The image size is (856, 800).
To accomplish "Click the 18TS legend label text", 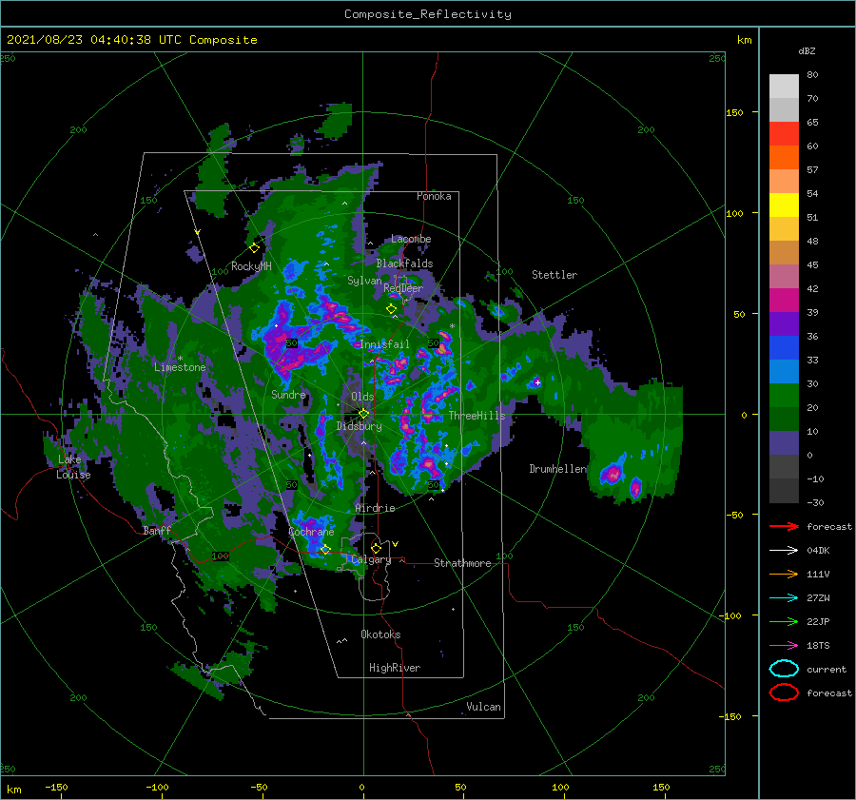I will (818, 646).
